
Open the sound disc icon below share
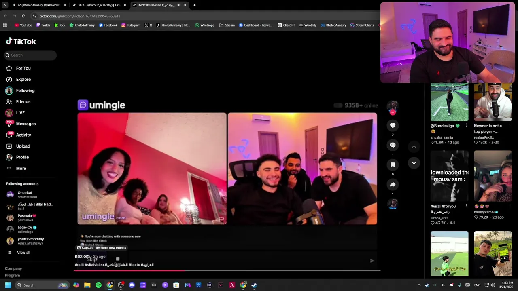[393, 204]
